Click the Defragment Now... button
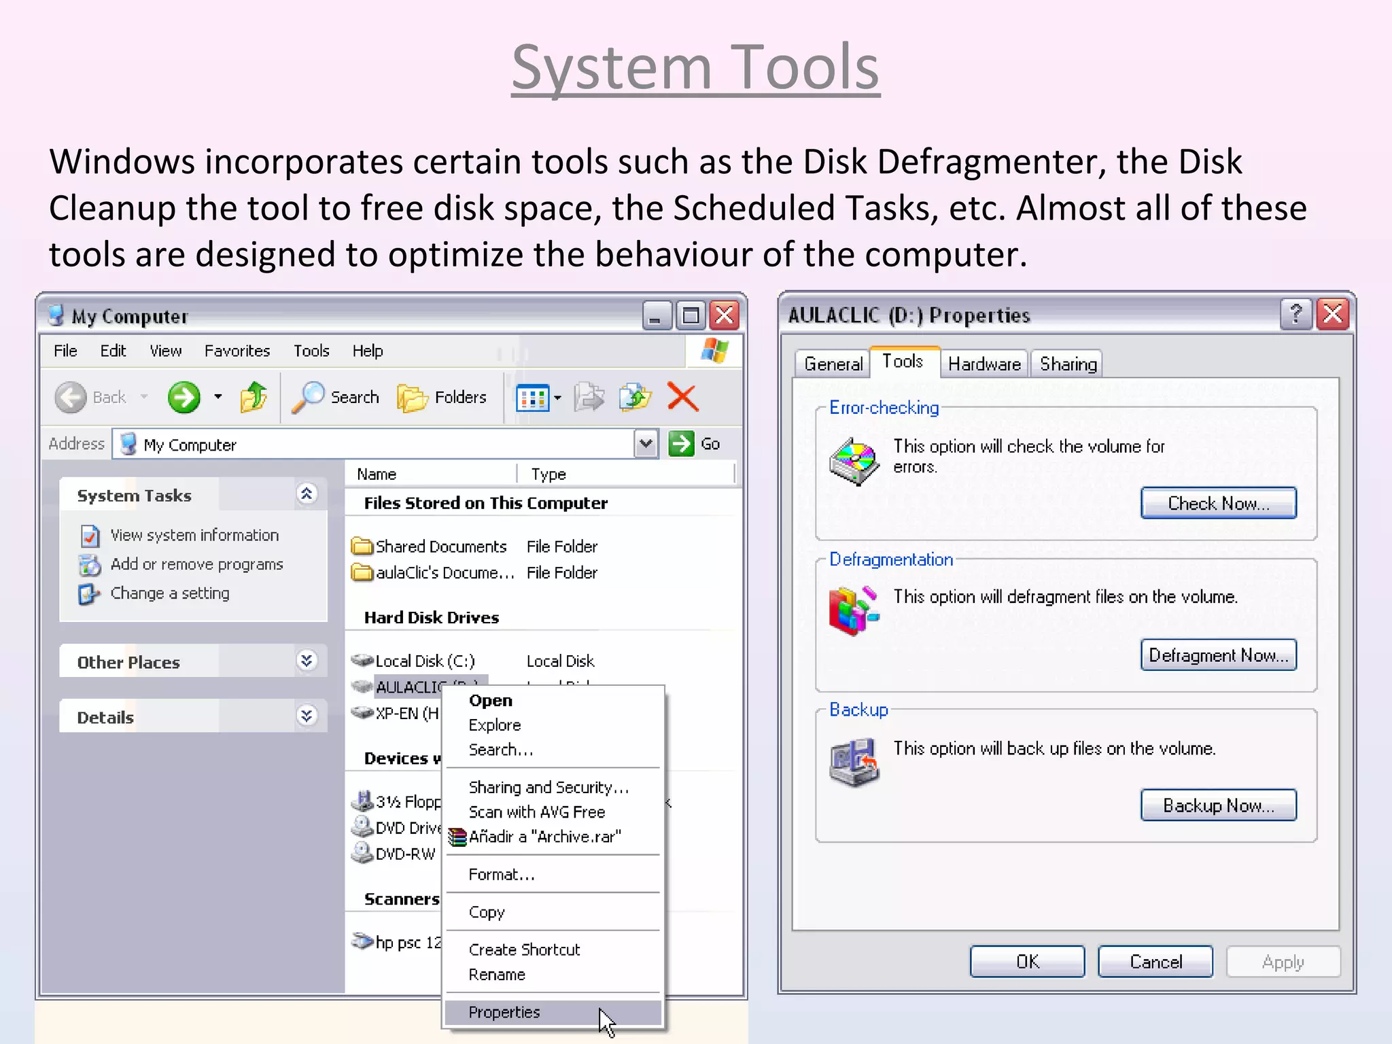This screenshot has height=1044, width=1392. pos(1219,655)
